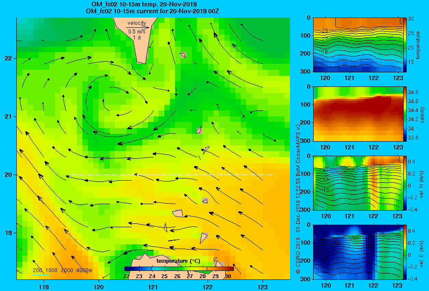Click the 22 contour label in the vel. N section
The width and height of the screenshot is (429, 291).
click(326, 178)
